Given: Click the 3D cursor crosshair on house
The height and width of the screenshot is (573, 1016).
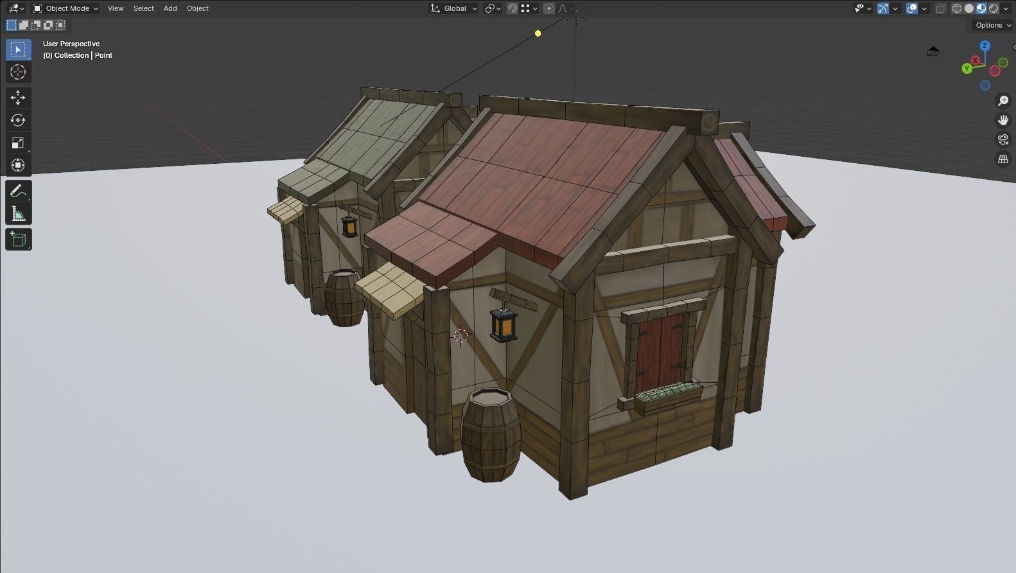Looking at the screenshot, I should point(460,335).
